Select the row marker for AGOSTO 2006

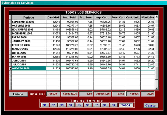pyautogui.click(x=10, y=68)
